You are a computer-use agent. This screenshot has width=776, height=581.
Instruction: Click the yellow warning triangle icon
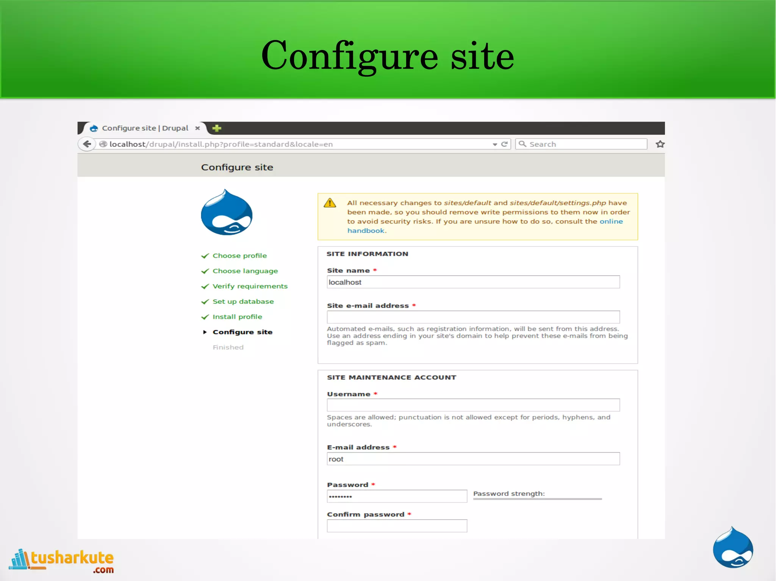[x=330, y=203]
